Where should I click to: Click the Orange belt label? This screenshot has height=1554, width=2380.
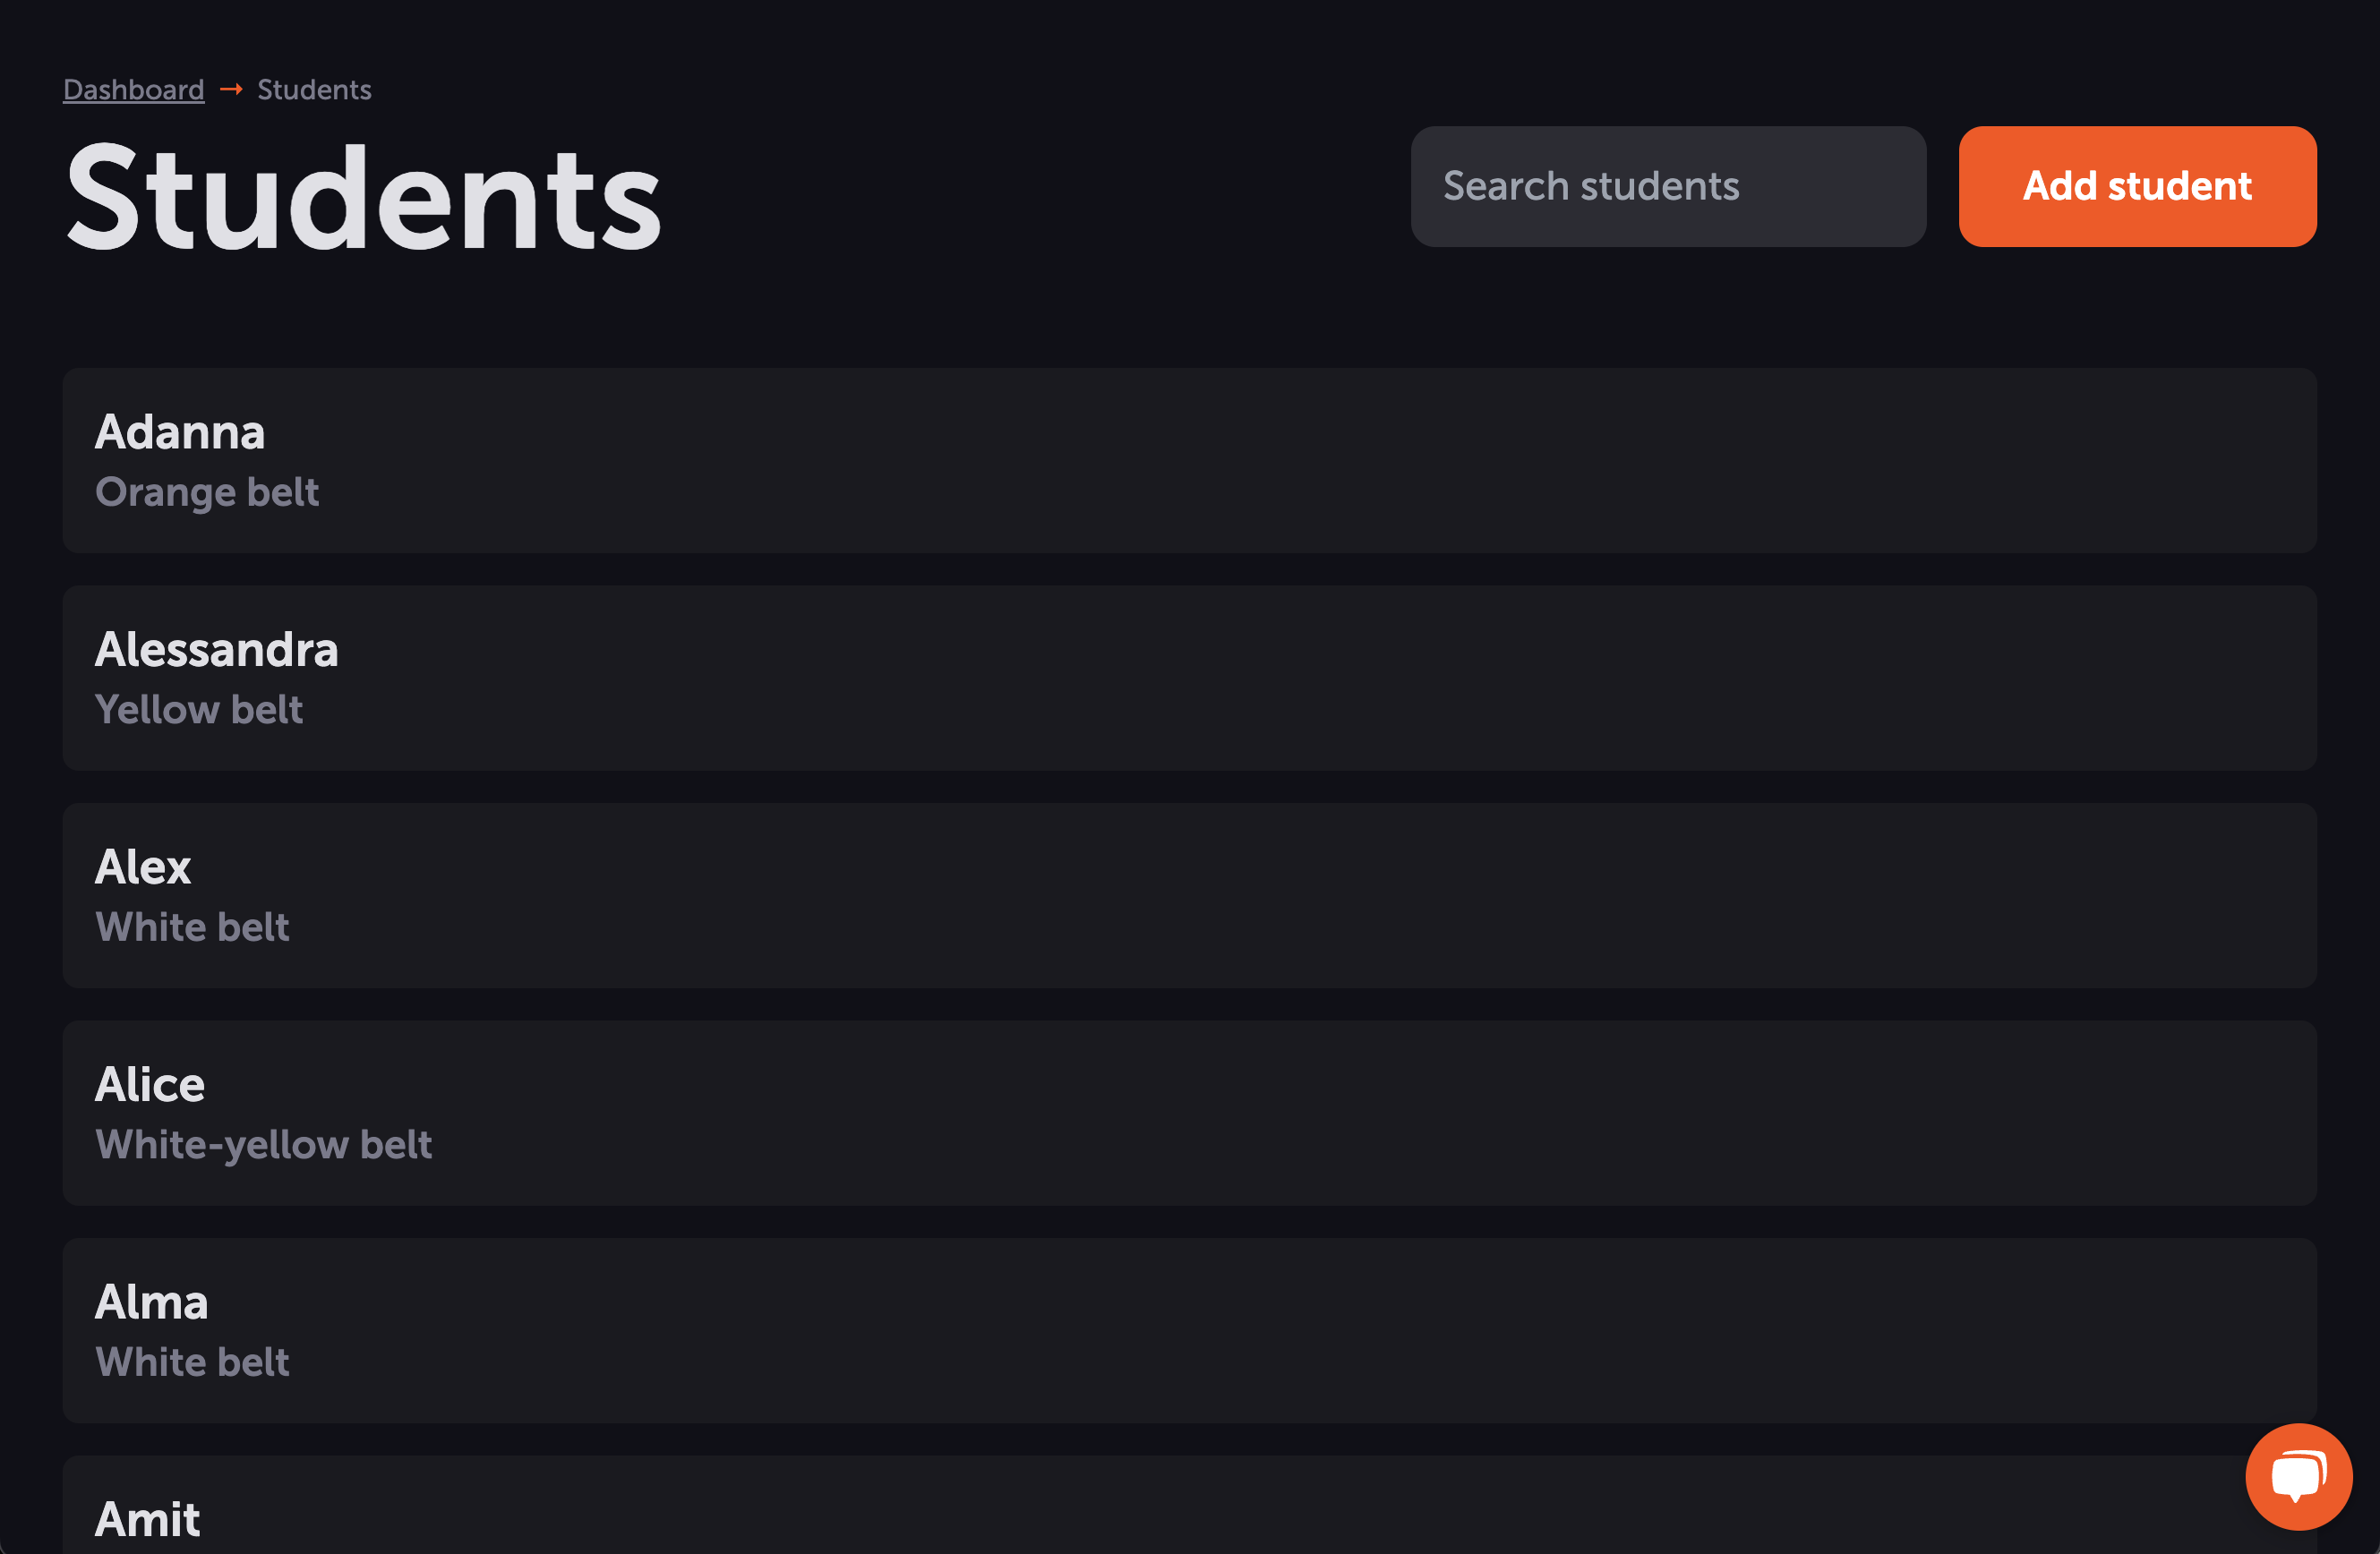pyautogui.click(x=207, y=492)
